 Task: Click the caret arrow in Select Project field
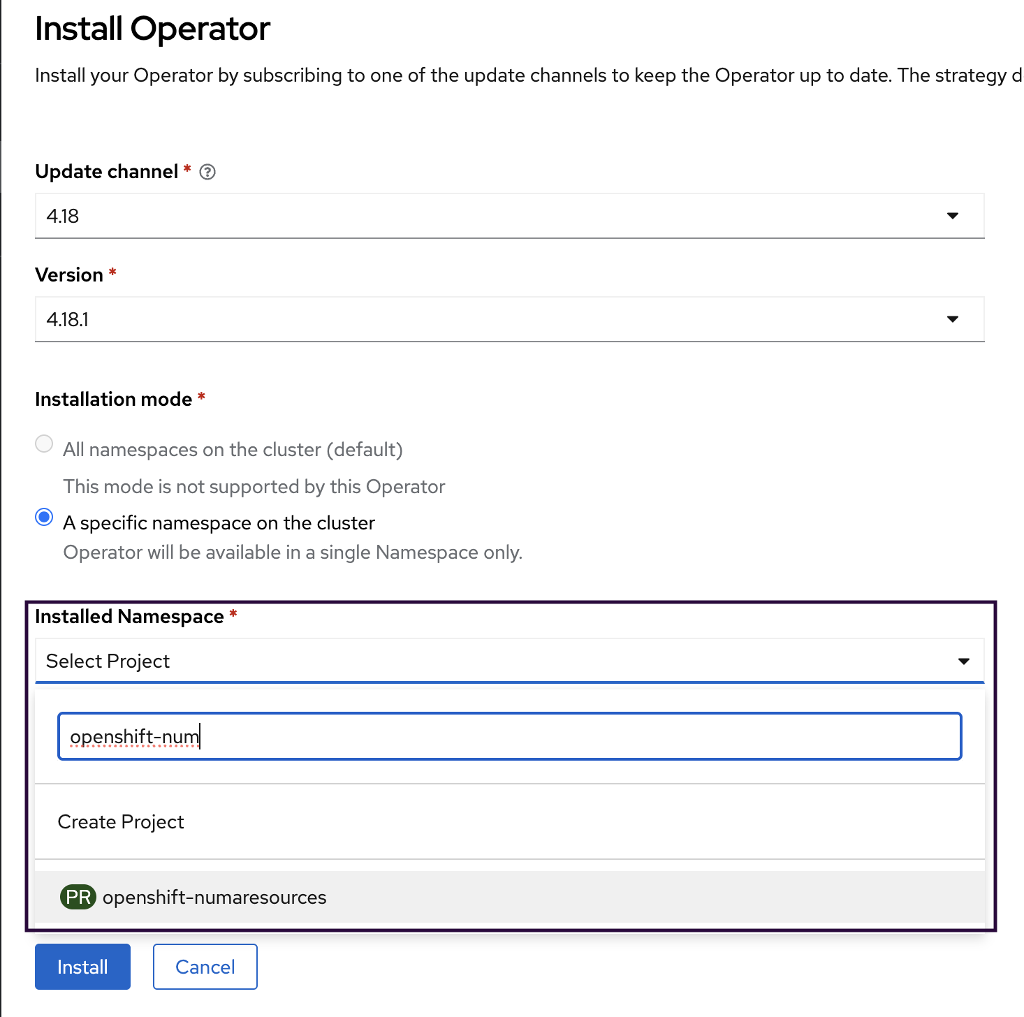click(x=963, y=661)
